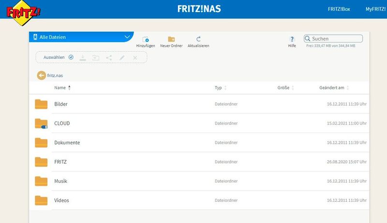
Task: Go back using the orange arrow button
Action: [42, 75]
